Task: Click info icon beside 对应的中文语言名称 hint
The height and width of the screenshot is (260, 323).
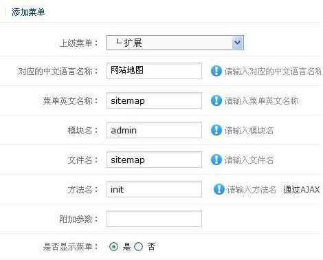Action: 216,71
